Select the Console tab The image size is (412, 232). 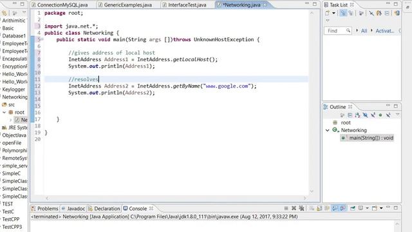pyautogui.click(x=135, y=209)
